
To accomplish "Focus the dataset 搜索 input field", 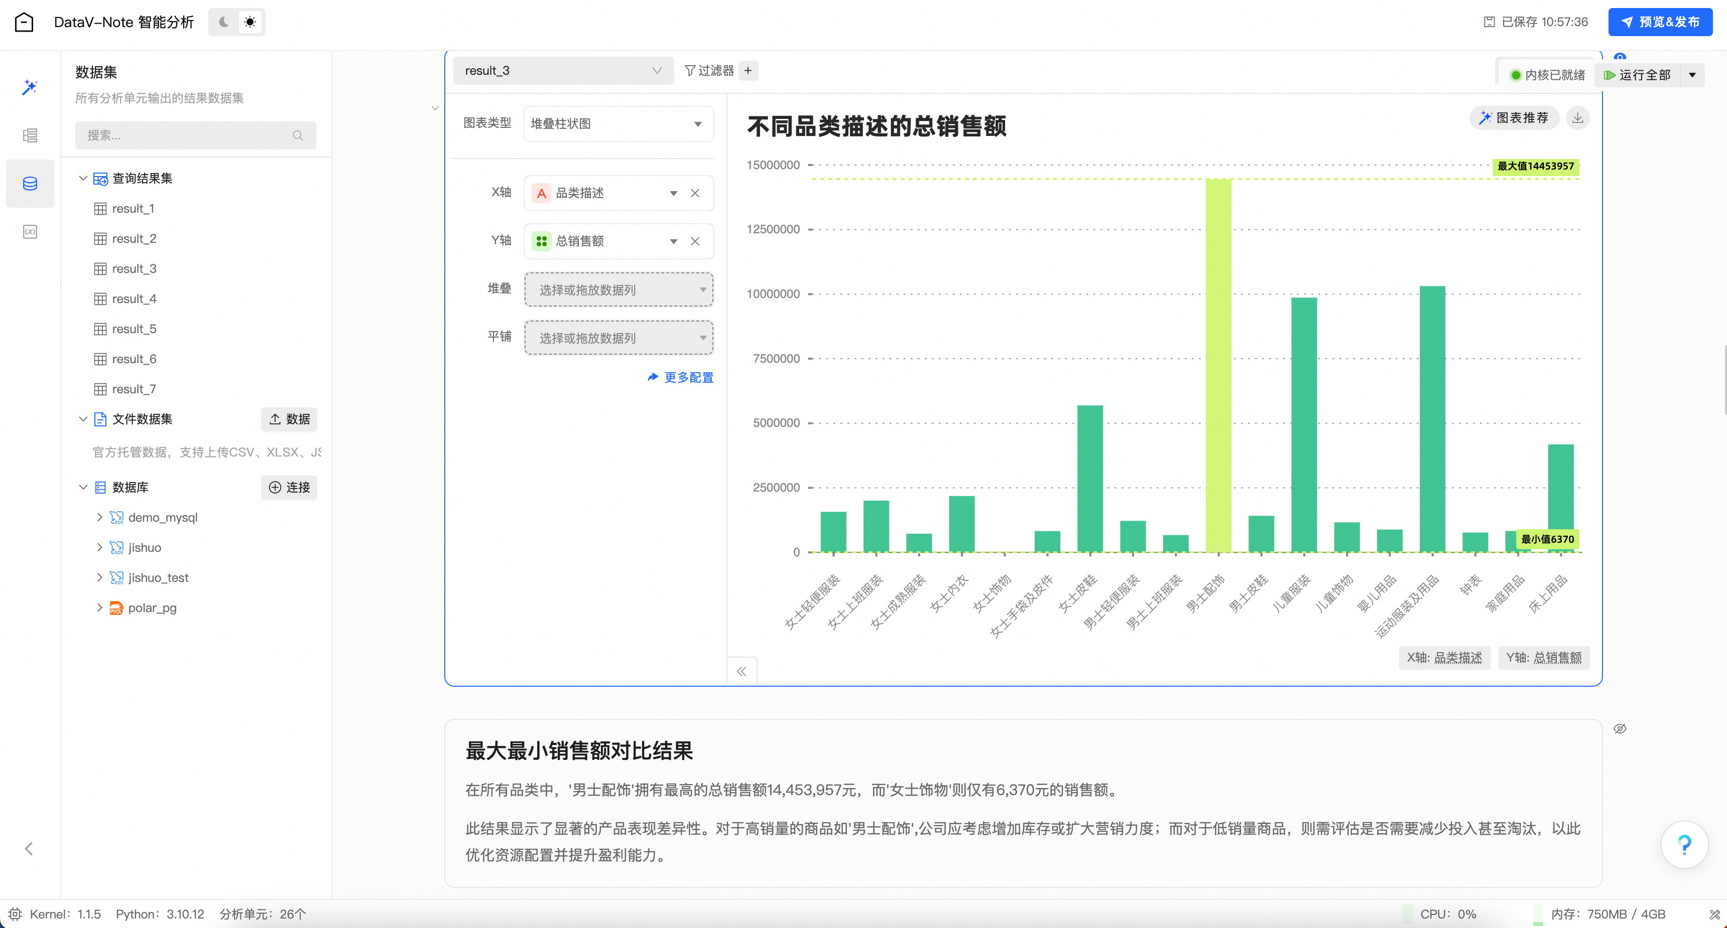I will tap(188, 135).
